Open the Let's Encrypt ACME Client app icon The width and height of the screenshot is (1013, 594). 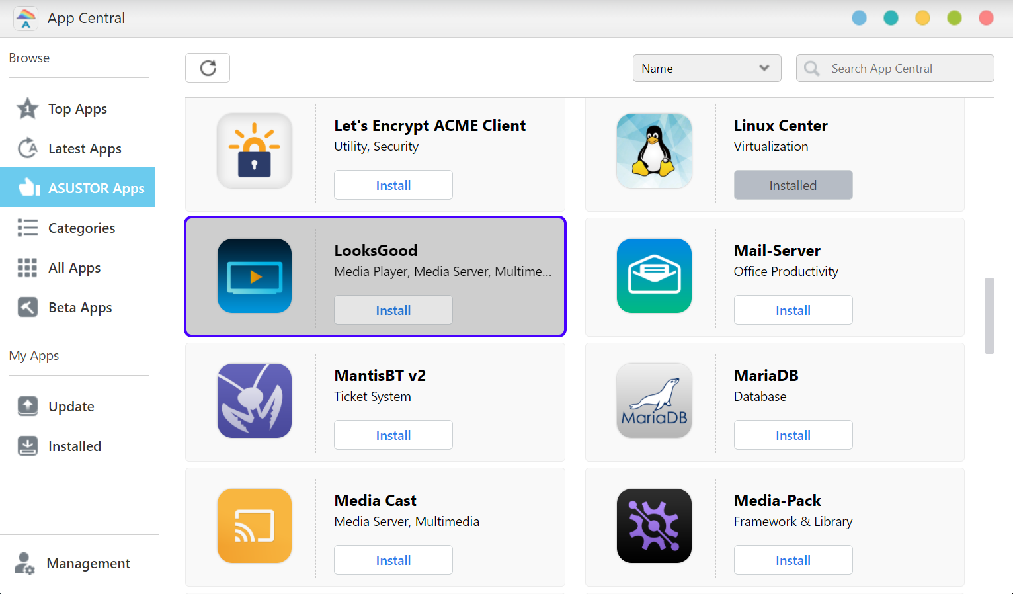click(x=255, y=151)
